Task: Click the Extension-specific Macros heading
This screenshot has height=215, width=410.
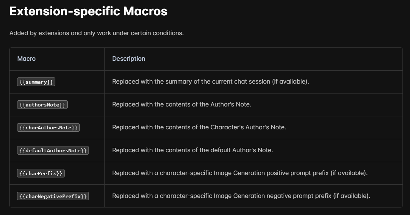Action: (x=88, y=11)
